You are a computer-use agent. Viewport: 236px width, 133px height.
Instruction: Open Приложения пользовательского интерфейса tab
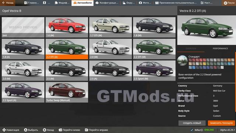click(176, 3)
